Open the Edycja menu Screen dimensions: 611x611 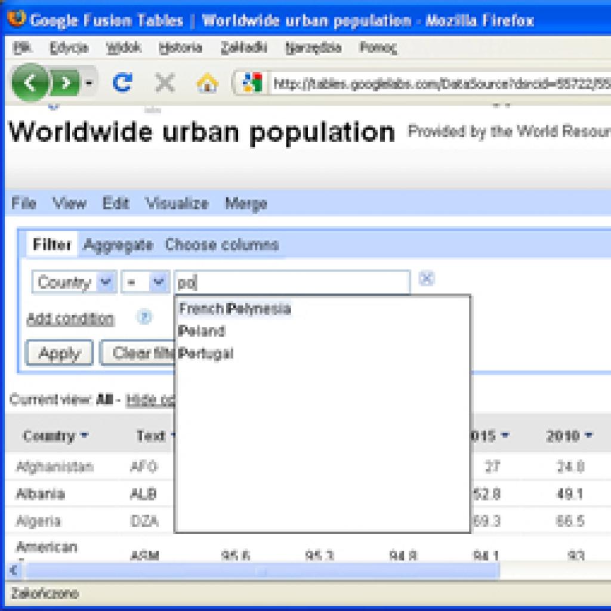[69, 48]
